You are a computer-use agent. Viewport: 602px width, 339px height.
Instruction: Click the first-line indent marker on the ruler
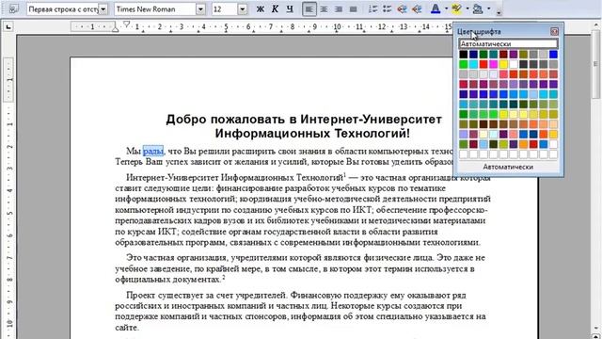pos(127,24)
